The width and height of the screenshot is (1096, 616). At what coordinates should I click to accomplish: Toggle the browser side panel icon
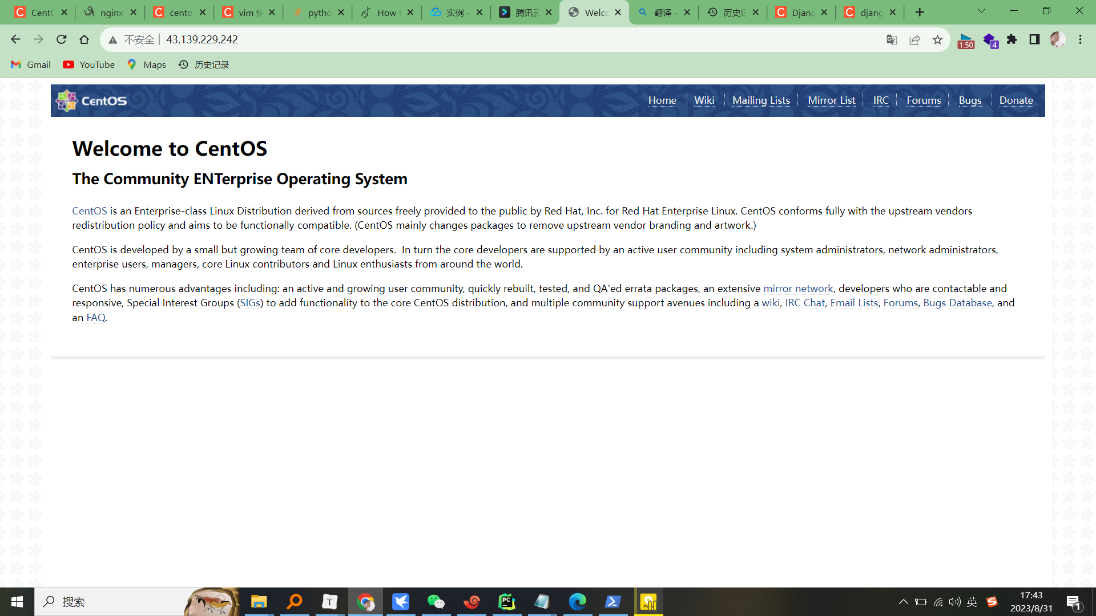click(x=1034, y=39)
